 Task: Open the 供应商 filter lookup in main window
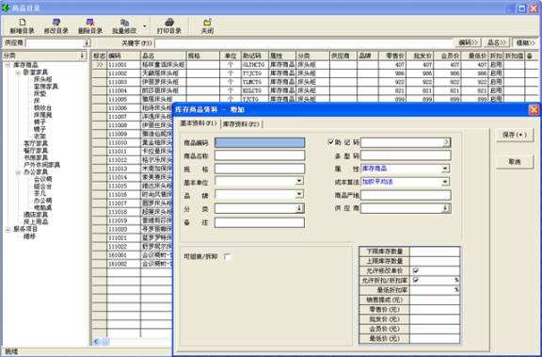pyautogui.click(x=87, y=43)
